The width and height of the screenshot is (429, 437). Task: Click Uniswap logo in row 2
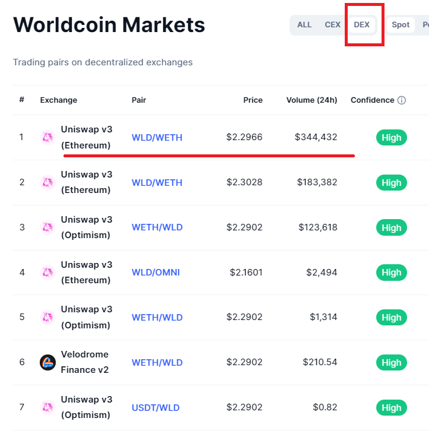[48, 182]
